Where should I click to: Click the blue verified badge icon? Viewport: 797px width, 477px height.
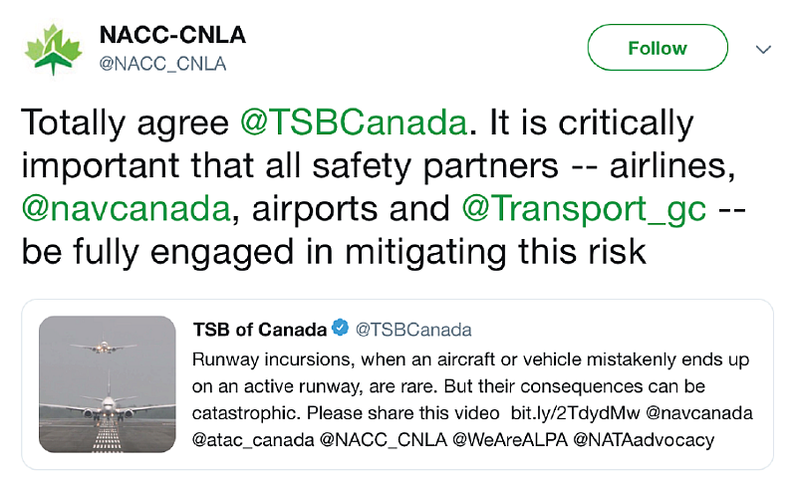(x=341, y=329)
